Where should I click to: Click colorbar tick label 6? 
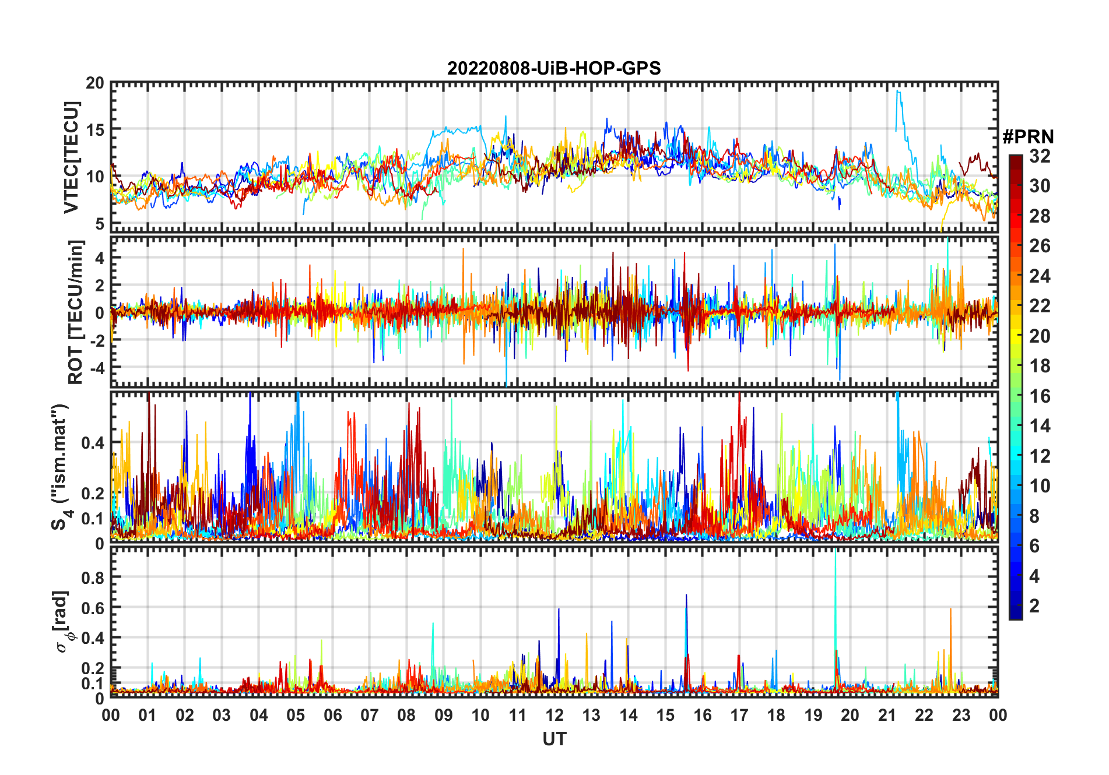pos(1034,546)
